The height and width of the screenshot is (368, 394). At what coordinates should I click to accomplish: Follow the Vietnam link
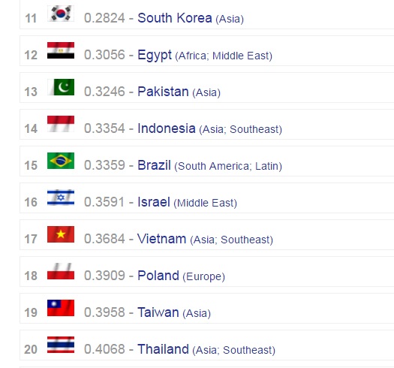(162, 239)
